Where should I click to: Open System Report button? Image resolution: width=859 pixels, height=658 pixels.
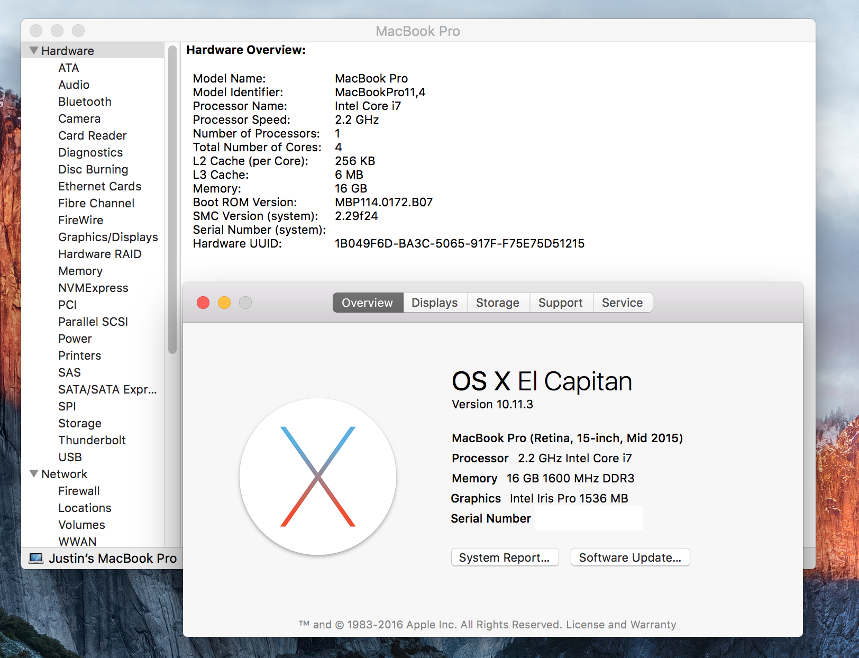coord(505,558)
